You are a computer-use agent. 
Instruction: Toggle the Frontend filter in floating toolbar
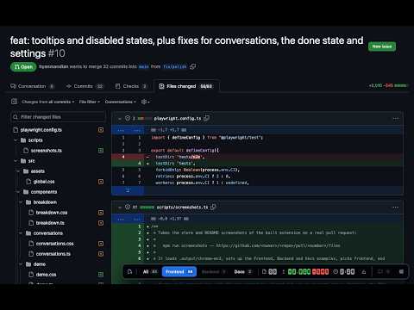coord(179,271)
